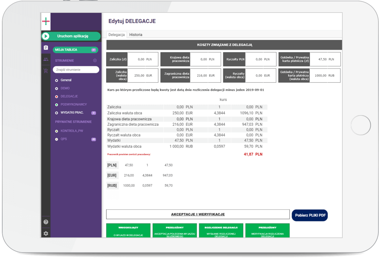
Task: Open the help question mark icon
Action: click(x=46, y=222)
